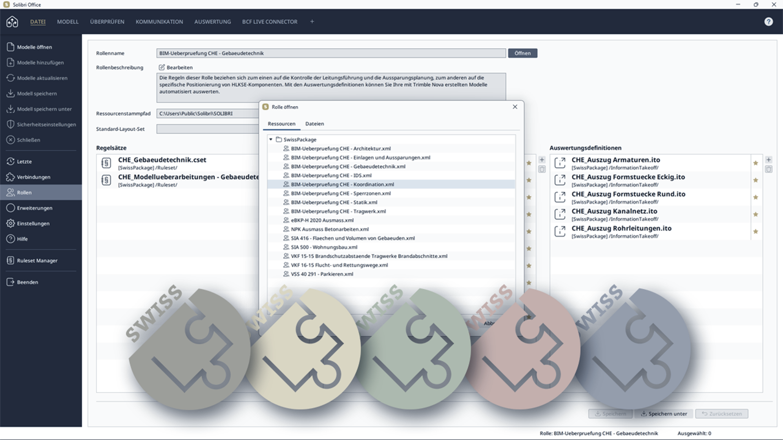
Task: Open AUSWERTUNG tab
Action: click(x=212, y=22)
